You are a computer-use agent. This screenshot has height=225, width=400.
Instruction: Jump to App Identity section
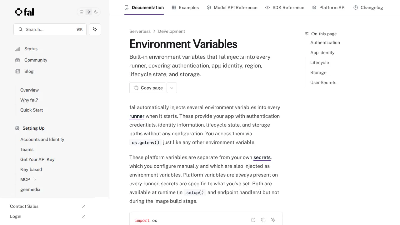click(x=322, y=53)
